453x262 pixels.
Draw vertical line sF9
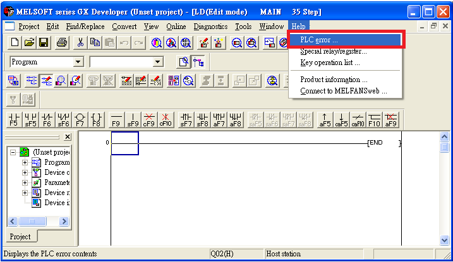click(133, 120)
